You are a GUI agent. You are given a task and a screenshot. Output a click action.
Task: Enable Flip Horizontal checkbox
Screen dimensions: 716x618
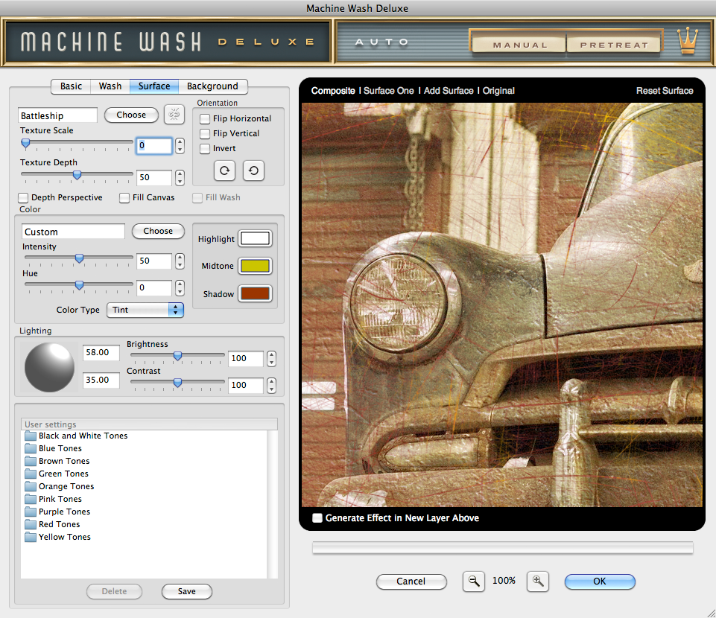(x=205, y=118)
